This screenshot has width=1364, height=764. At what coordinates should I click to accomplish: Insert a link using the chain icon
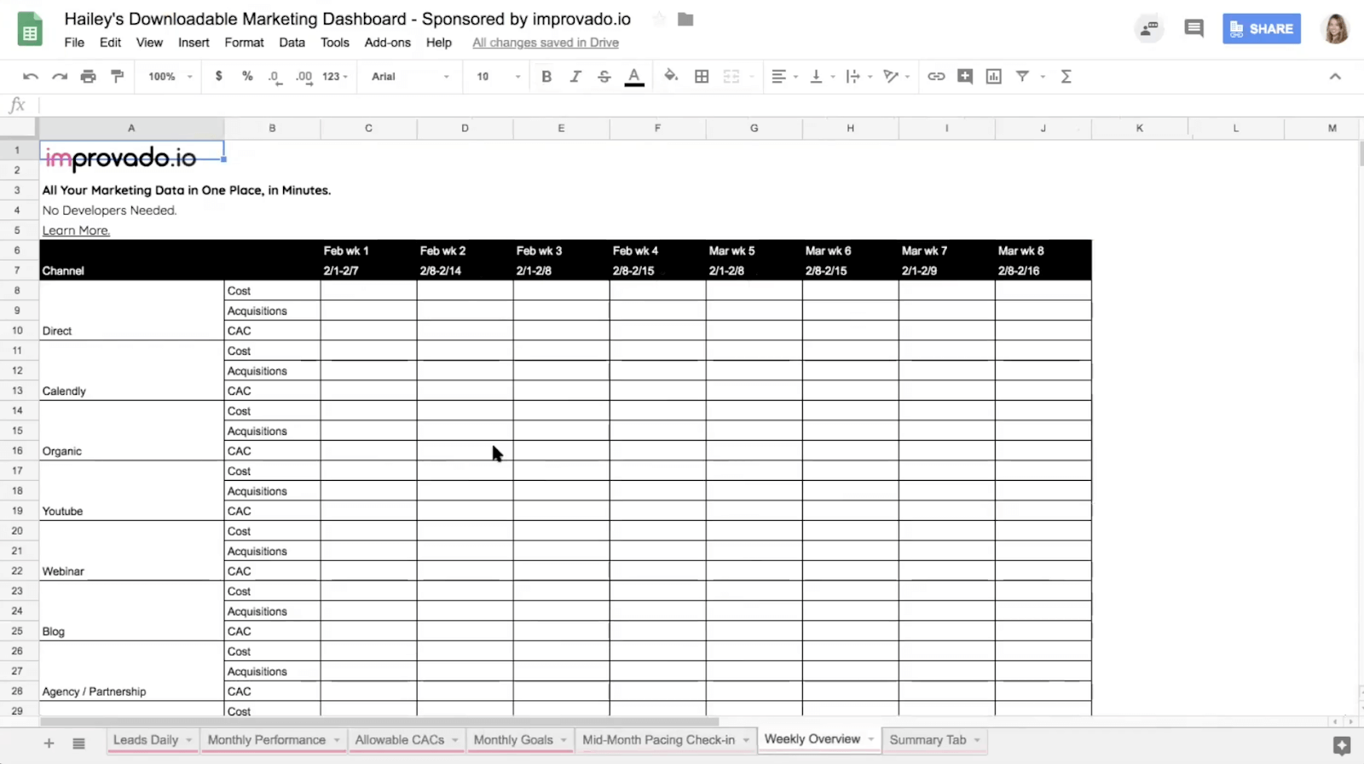coord(936,77)
